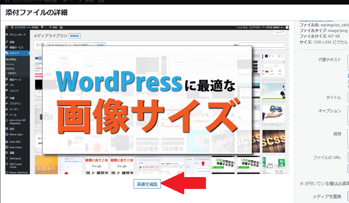
Task: Switch media library to grid view
Action: coord(43,45)
